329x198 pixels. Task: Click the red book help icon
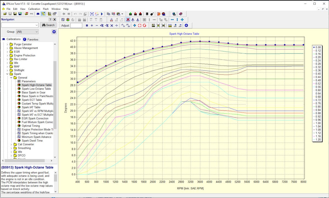click(180, 14)
